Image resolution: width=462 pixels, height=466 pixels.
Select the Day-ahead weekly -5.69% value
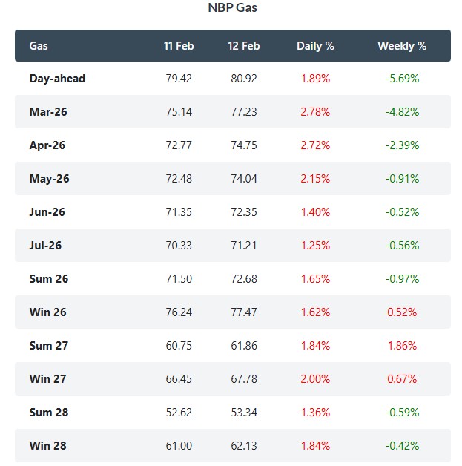click(402, 78)
